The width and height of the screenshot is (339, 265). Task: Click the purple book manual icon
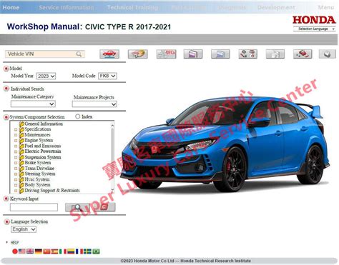193,54
